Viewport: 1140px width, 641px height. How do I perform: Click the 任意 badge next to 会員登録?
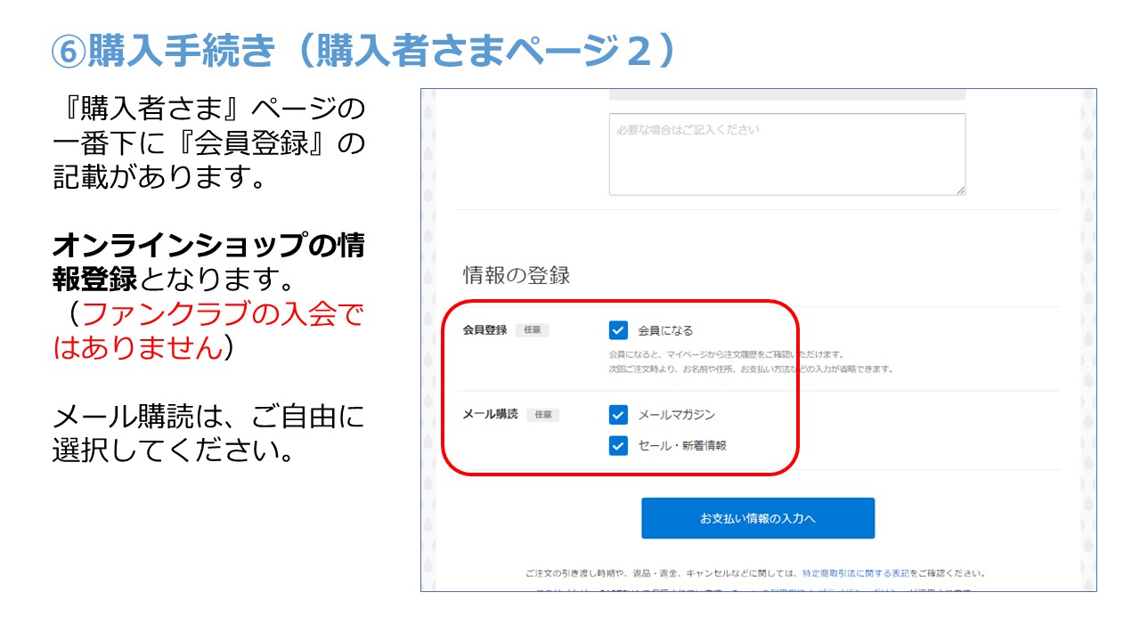tap(534, 330)
